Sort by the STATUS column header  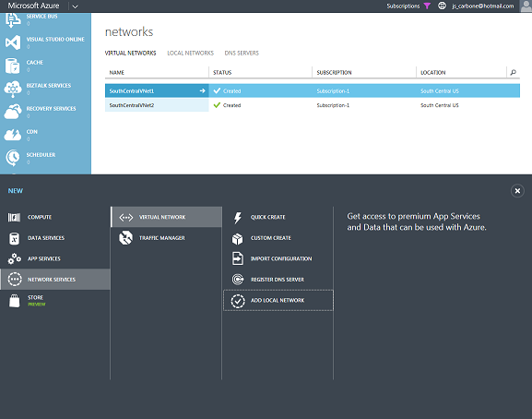click(x=222, y=73)
